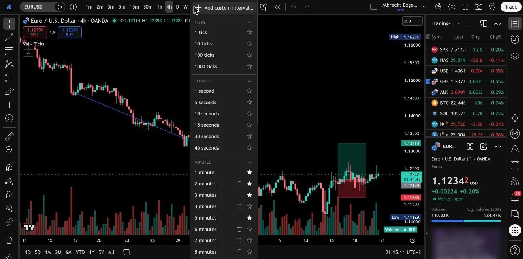This screenshot has width=523, height=259.
Task: Delete the 4 minutes custom interval
Action: click(x=239, y=206)
